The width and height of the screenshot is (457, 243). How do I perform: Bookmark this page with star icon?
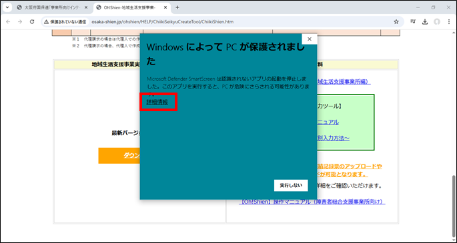[396, 22]
